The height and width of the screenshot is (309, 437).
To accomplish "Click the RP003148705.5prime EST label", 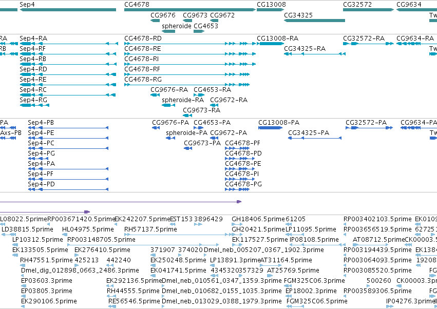I will 102,240.
